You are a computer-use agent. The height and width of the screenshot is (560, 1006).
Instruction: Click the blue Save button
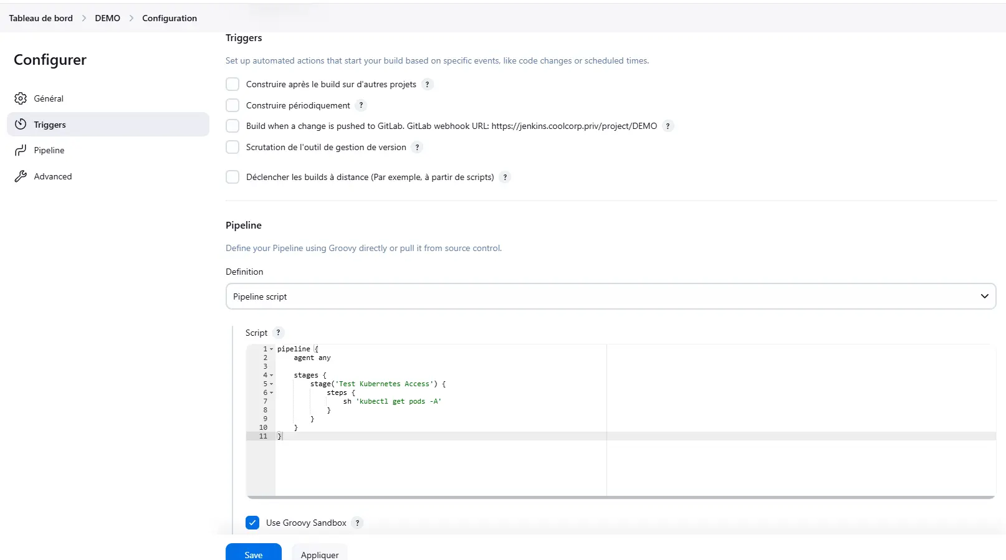pos(254,553)
